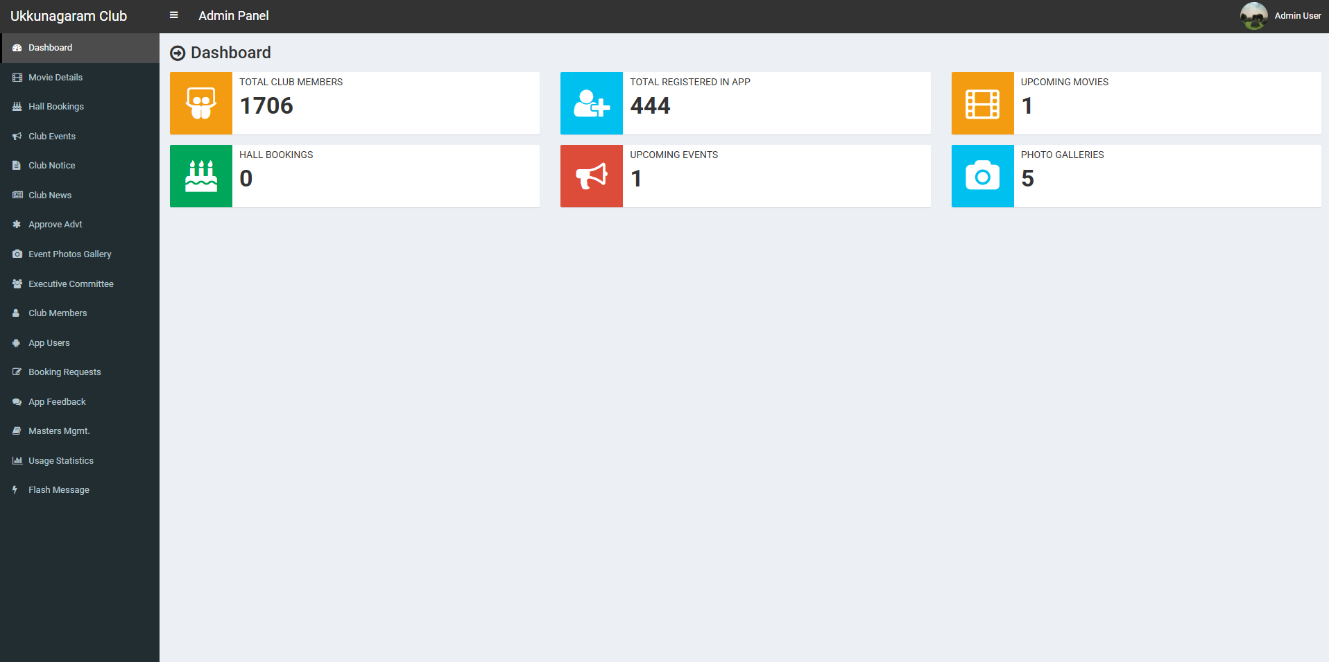1329x662 pixels.
Task: Open Usage Statistics in the sidebar
Action: tap(61, 461)
